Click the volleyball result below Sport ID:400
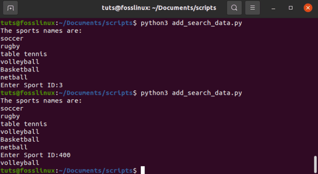This screenshot has height=174, width=318. pos(20,163)
